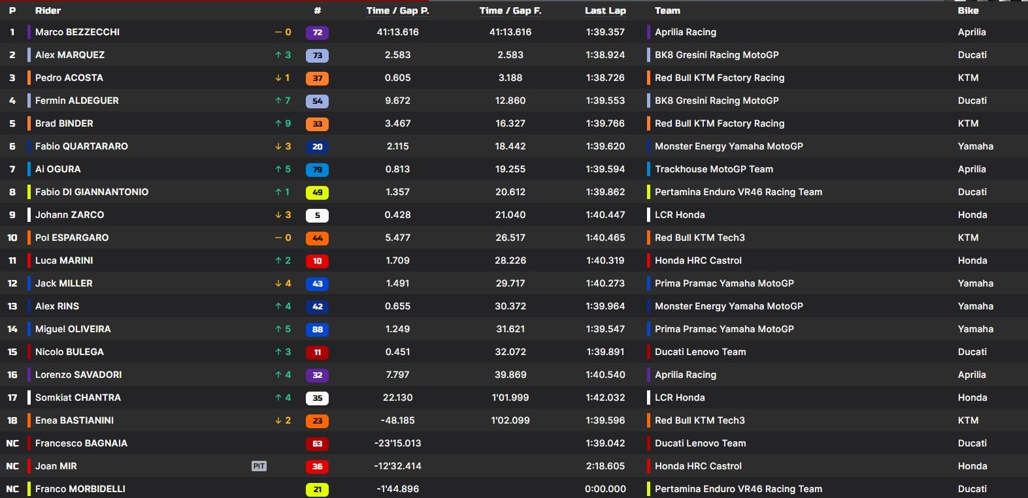
Task: Click the yellow 49 badge for Di Giannantonio
Action: pos(317,193)
